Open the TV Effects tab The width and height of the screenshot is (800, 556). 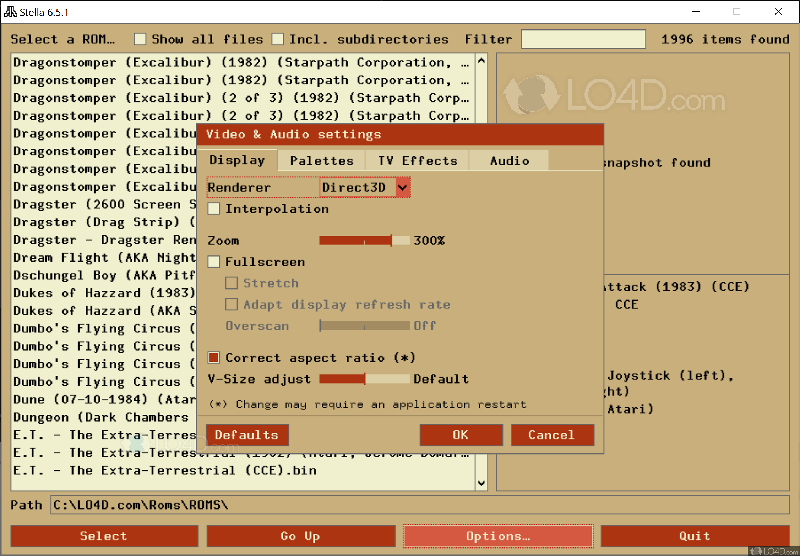pos(417,161)
